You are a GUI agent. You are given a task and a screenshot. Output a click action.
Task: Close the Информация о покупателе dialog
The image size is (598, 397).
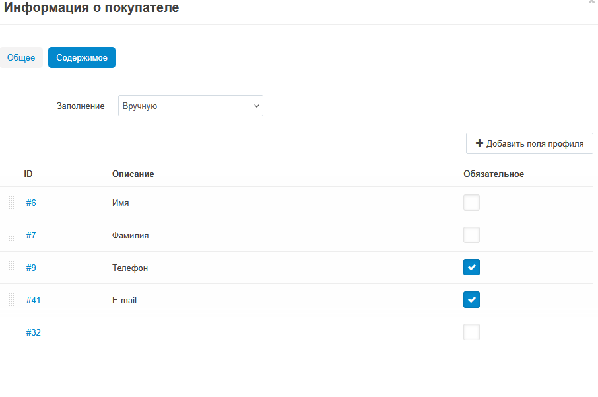point(592,3)
